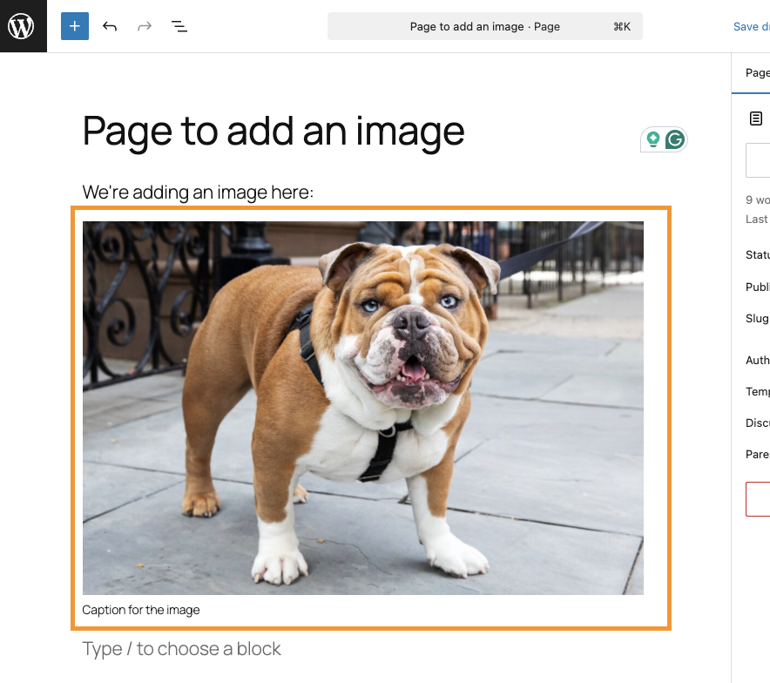
Task: Click the 'Caption for the image' text
Action: [141, 610]
